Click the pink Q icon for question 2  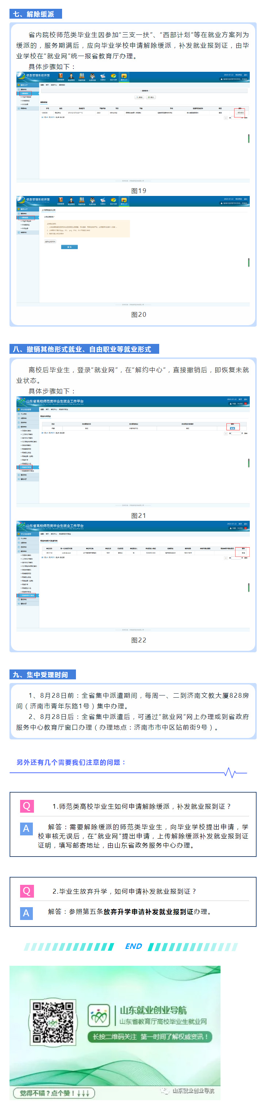tap(26, 891)
